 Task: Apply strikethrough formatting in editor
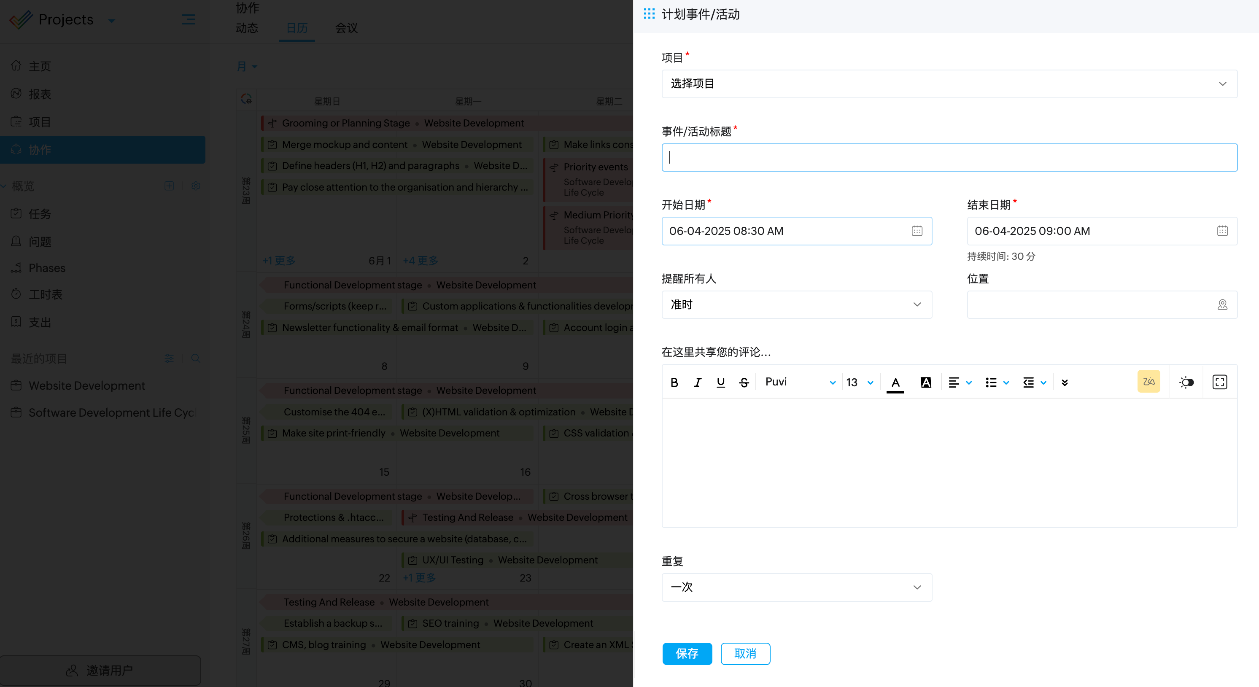coord(744,382)
